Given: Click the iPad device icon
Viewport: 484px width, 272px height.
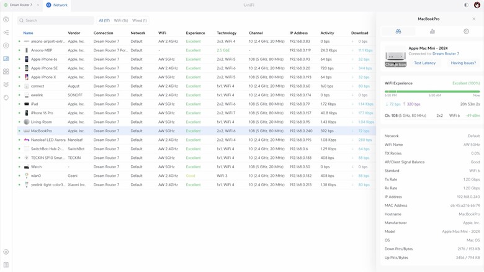Looking at the screenshot, I should click(x=27, y=104).
